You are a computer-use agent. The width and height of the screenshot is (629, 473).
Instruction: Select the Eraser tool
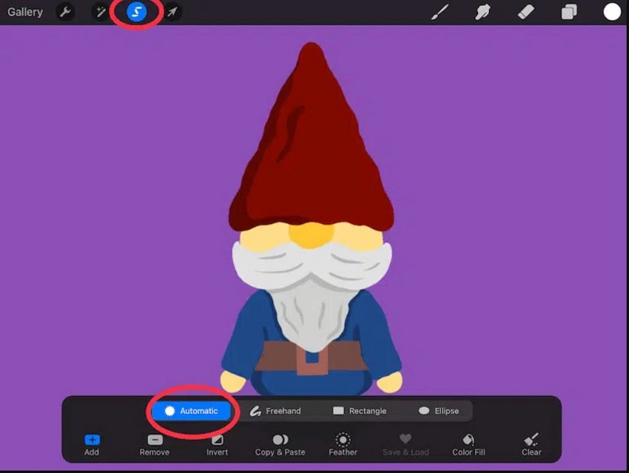524,10
